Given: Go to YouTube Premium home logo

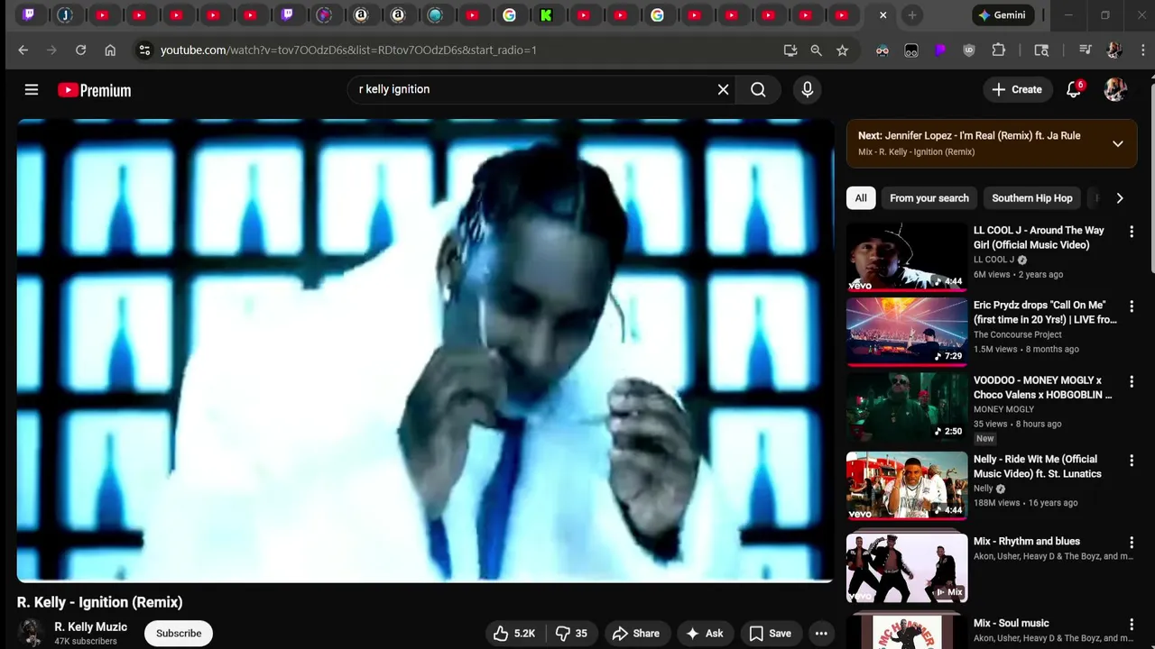Looking at the screenshot, I should pyautogui.click(x=94, y=90).
